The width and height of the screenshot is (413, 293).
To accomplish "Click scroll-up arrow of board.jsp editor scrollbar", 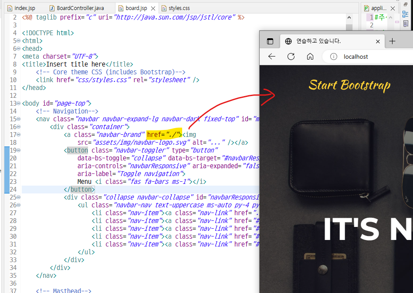I will pos(349,18).
